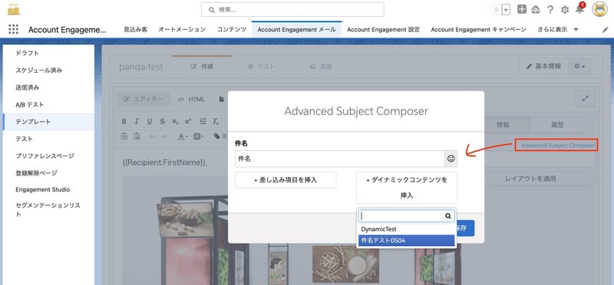Click the edit navigation pencil icon

tap(605, 30)
